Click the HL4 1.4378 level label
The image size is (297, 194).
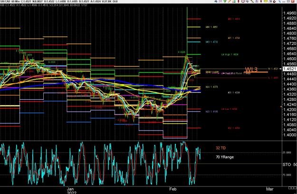coord(211,87)
